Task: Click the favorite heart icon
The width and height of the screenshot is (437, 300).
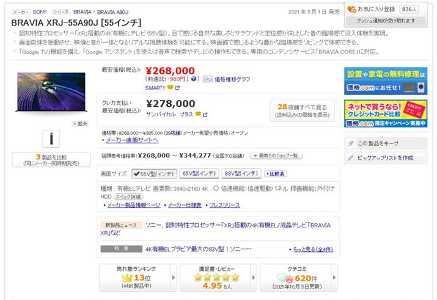Action: [x=351, y=10]
